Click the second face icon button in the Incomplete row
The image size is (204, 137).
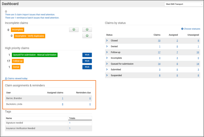pos(87,30)
